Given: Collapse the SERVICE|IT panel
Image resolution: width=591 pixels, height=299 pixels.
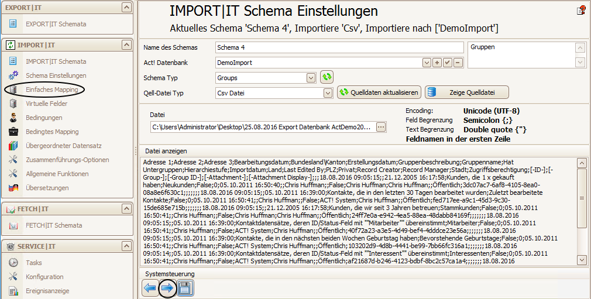Looking at the screenshot, I should pyautogui.click(x=126, y=246).
